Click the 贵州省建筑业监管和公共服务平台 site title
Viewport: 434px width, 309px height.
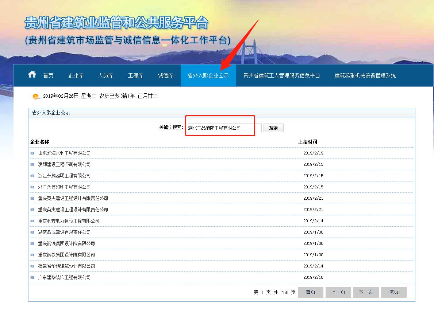click(x=116, y=23)
